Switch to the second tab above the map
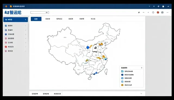Image resolution: width=174 pixels, height=100 pixels. (48, 19)
